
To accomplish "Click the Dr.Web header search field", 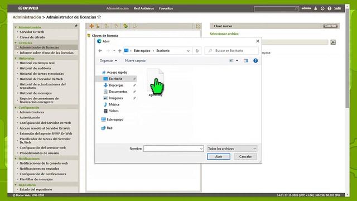I will pos(277,8).
